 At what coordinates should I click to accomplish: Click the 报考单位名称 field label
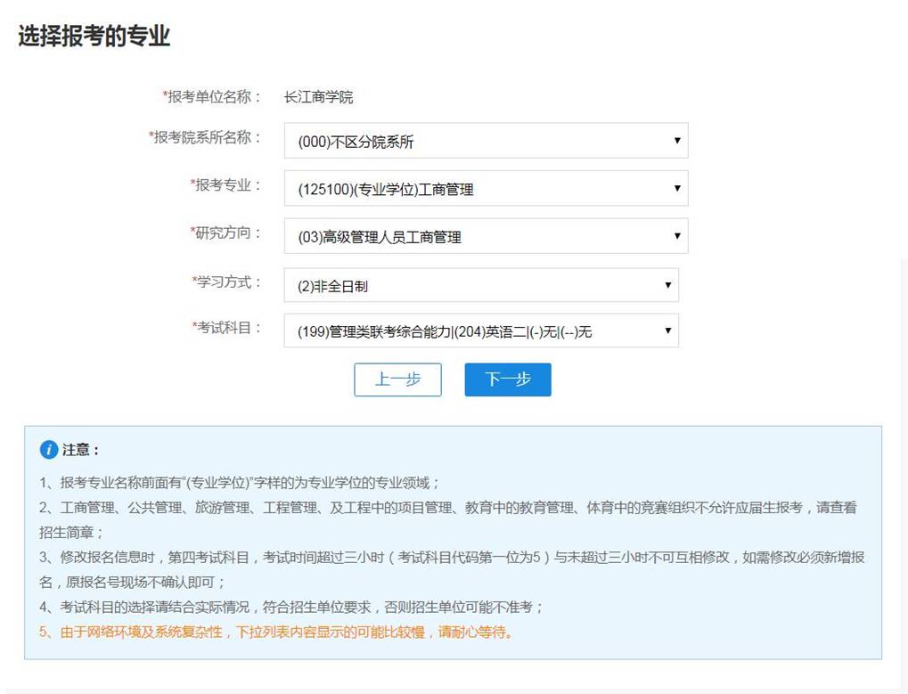point(212,96)
